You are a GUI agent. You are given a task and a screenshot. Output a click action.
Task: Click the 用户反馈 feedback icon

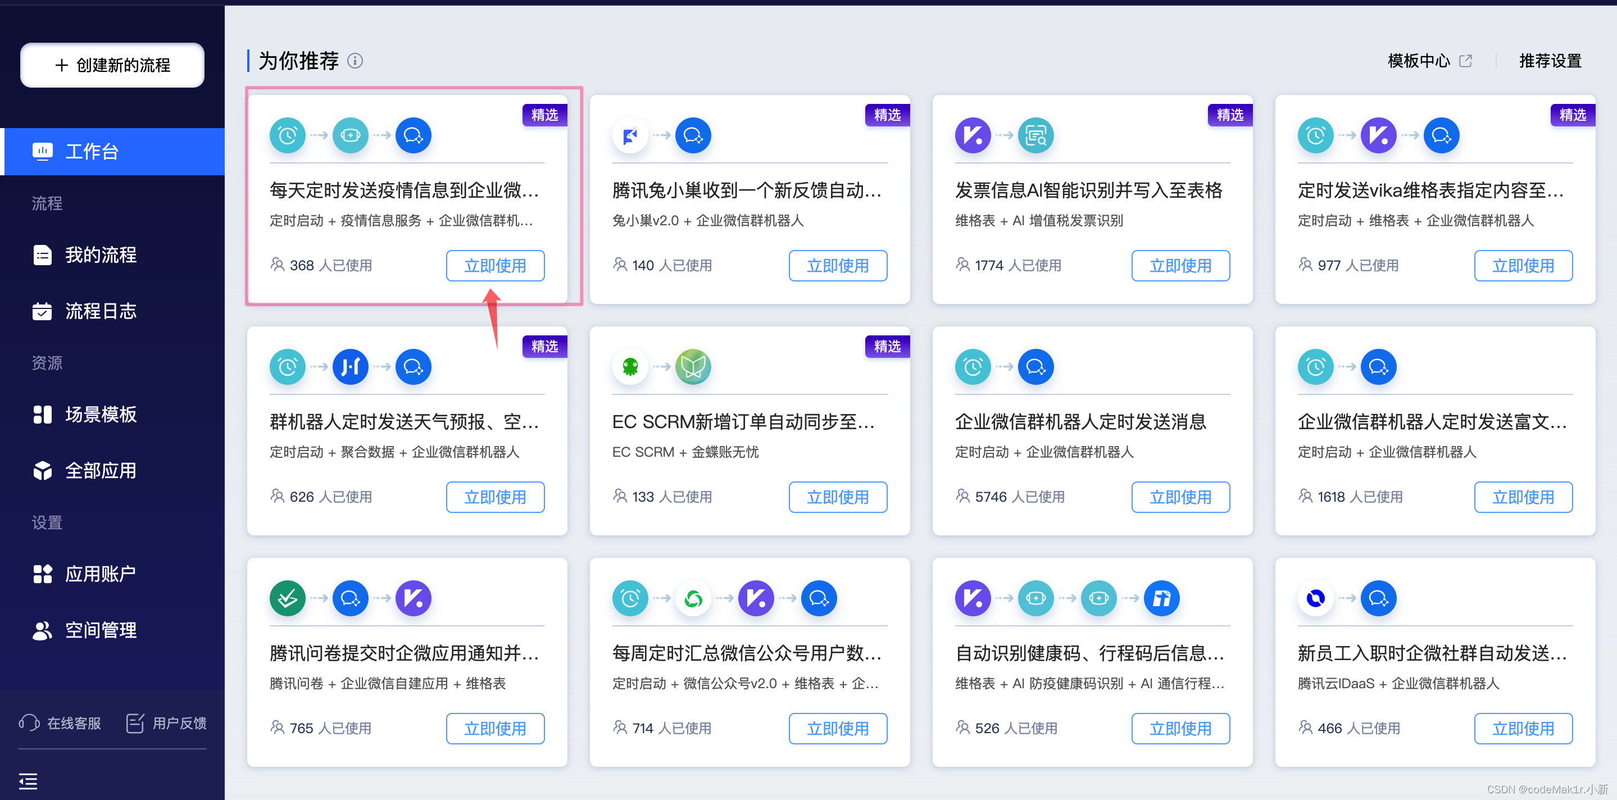click(135, 723)
